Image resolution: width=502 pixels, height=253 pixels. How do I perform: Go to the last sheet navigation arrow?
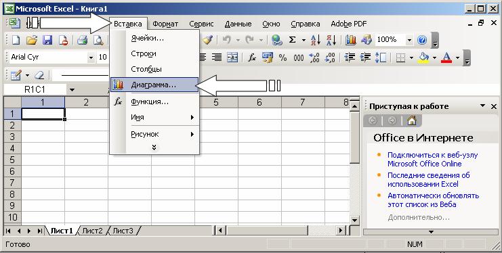[x=40, y=231]
